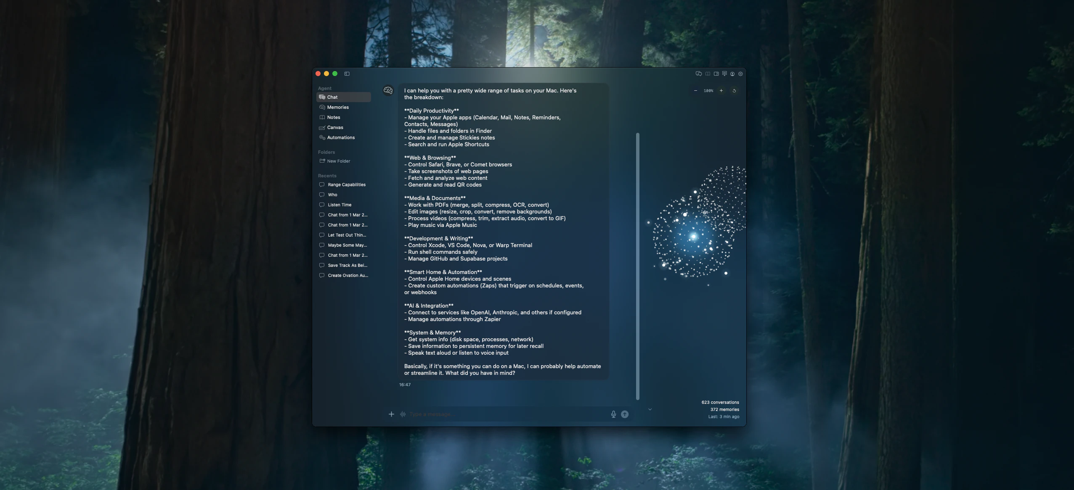
Task: Click the plus attachment icon in message bar
Action: pyautogui.click(x=391, y=414)
